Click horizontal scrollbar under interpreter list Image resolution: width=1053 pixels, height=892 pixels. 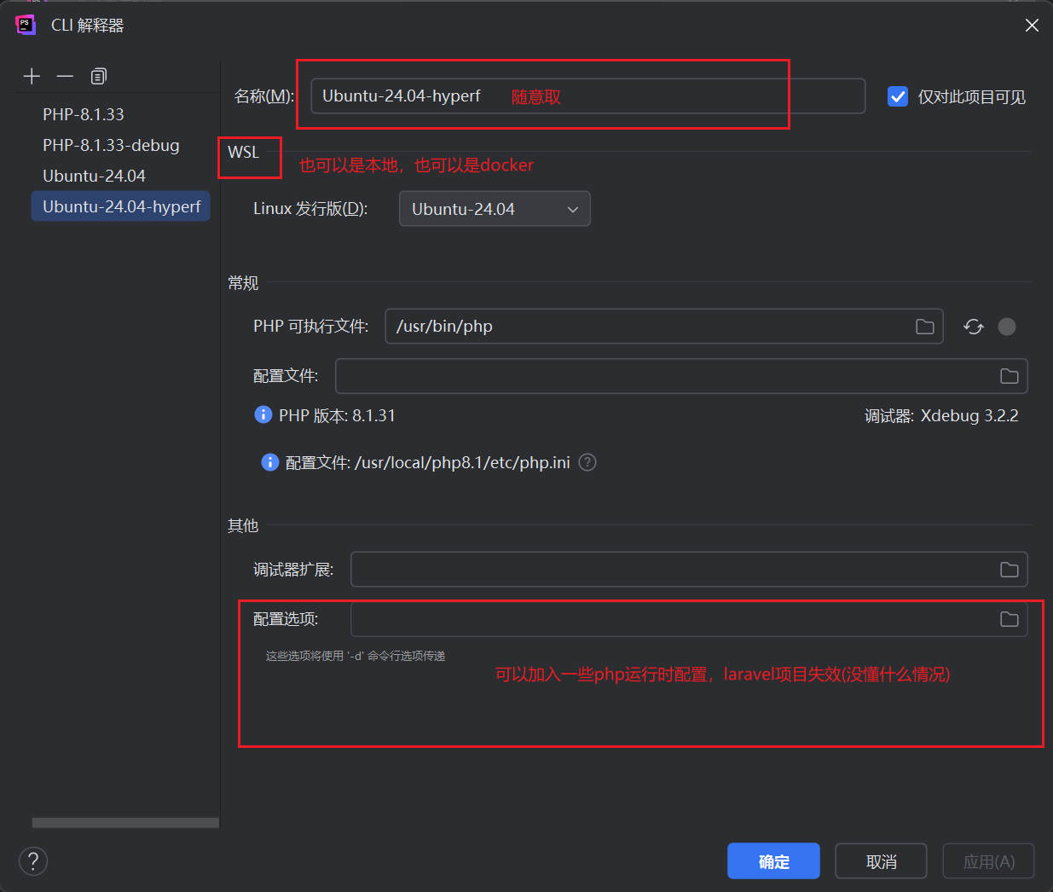tap(125, 823)
